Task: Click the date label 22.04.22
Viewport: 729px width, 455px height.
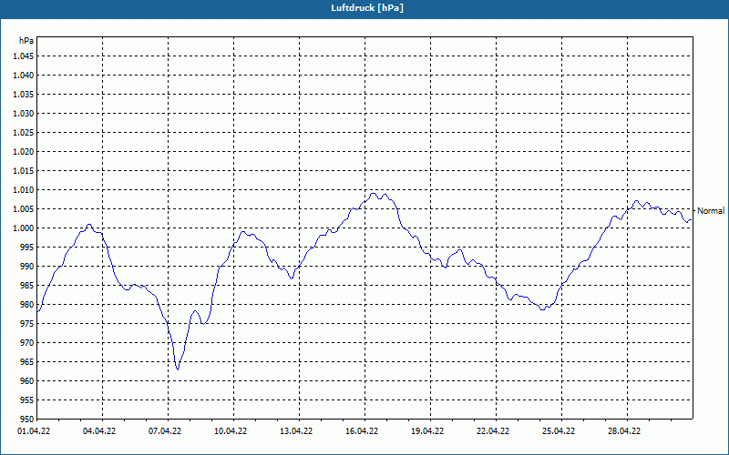Action: (493, 431)
